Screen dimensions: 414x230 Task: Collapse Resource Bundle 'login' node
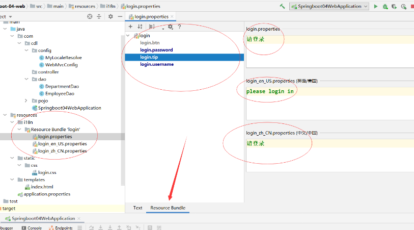[19, 129]
